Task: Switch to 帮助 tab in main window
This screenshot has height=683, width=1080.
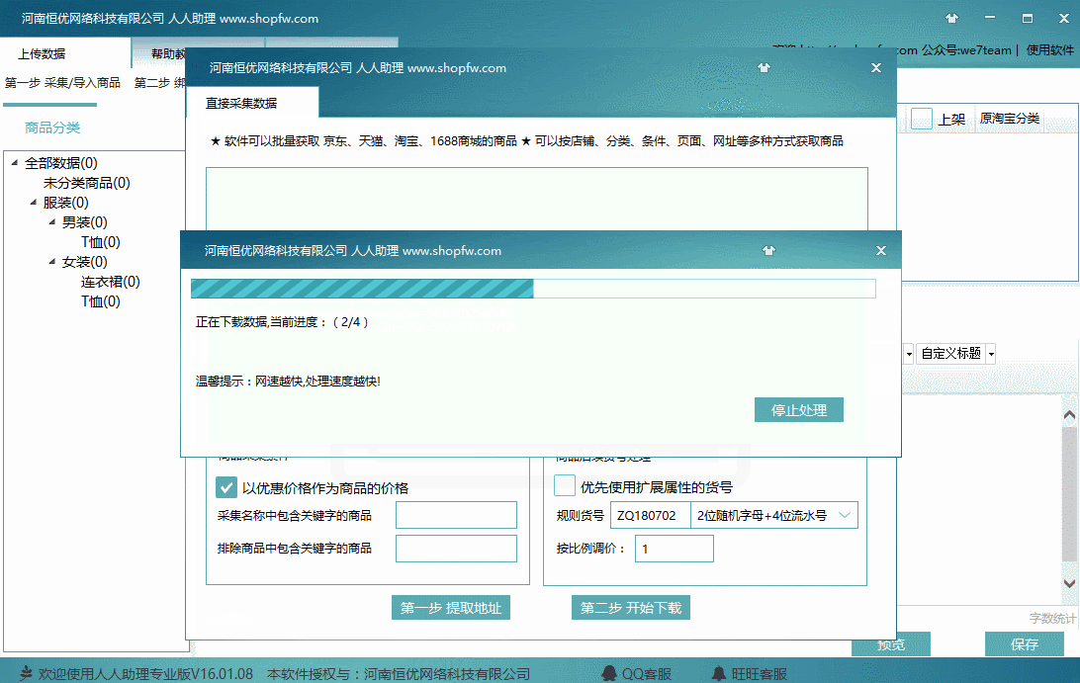Action: [x=160, y=53]
